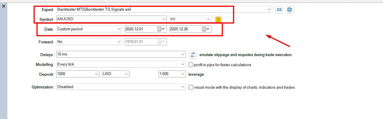Open the Deposit 1000 amount dropdown

click(x=96, y=74)
